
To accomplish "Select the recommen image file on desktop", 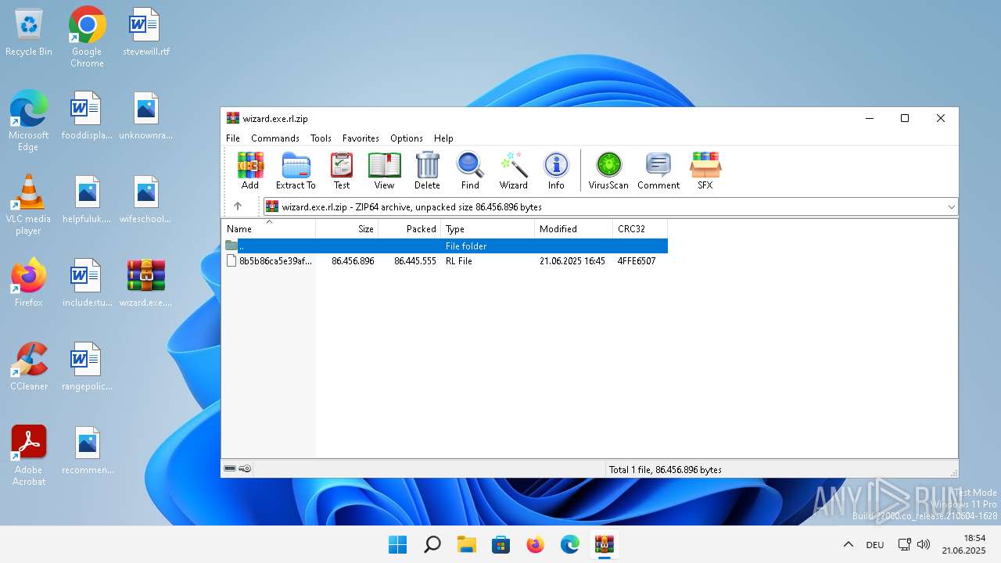I will click(x=87, y=450).
